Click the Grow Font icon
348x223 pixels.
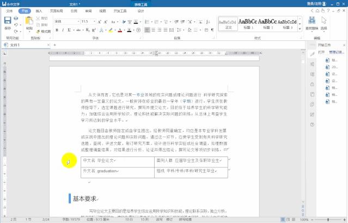click(99, 22)
